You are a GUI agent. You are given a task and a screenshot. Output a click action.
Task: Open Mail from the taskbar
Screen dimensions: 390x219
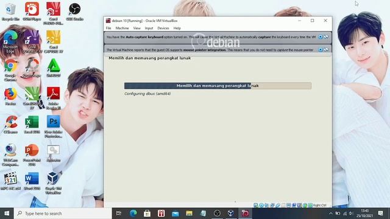(175, 214)
